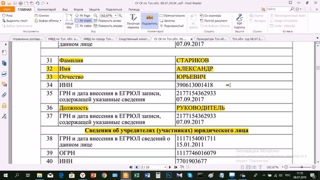Viewport: 320px width, 180px height.
Task: Open the search settings gear dropdown
Action: pos(298,9)
